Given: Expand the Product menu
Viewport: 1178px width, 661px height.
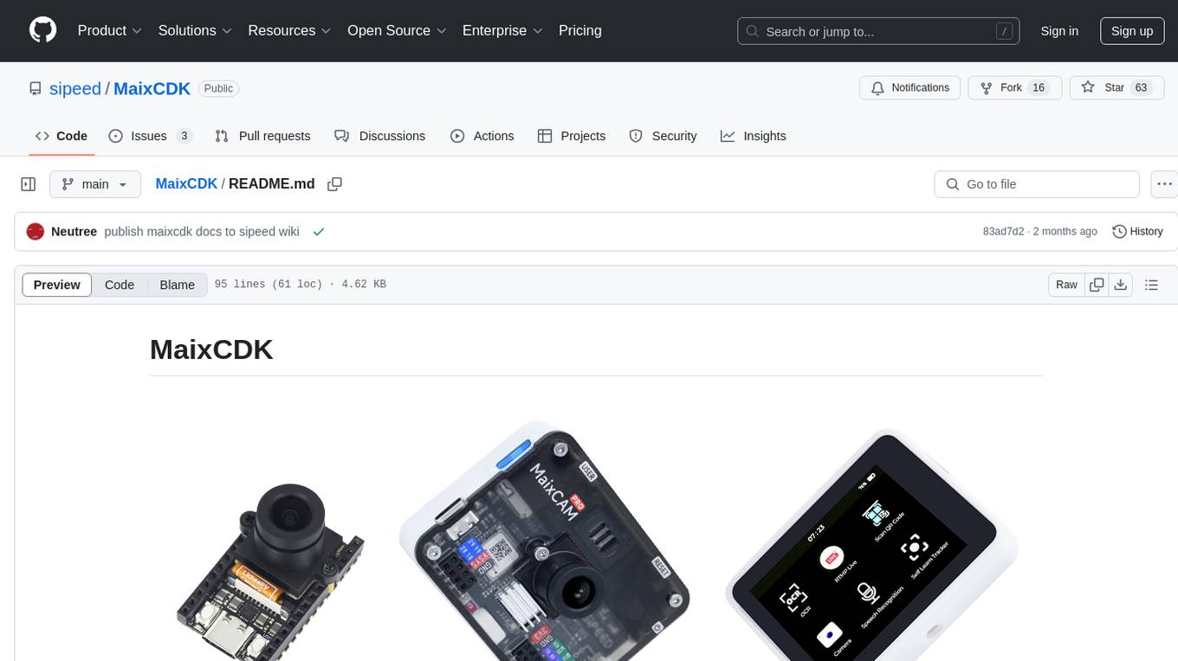Looking at the screenshot, I should coord(110,30).
